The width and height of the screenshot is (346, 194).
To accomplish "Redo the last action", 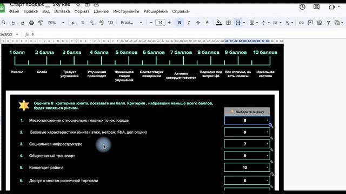I will pyautogui.click(x=22, y=23).
